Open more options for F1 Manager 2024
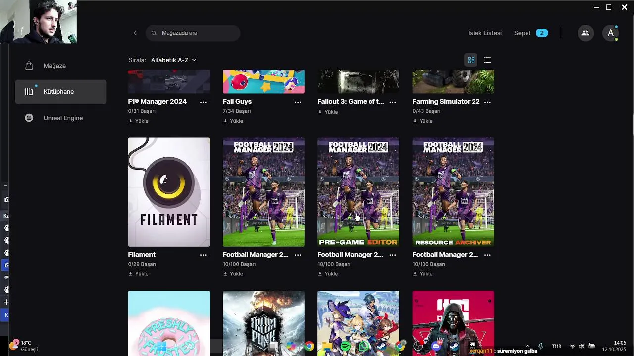Screen dimensions: 634x356 pyautogui.click(x=203, y=102)
